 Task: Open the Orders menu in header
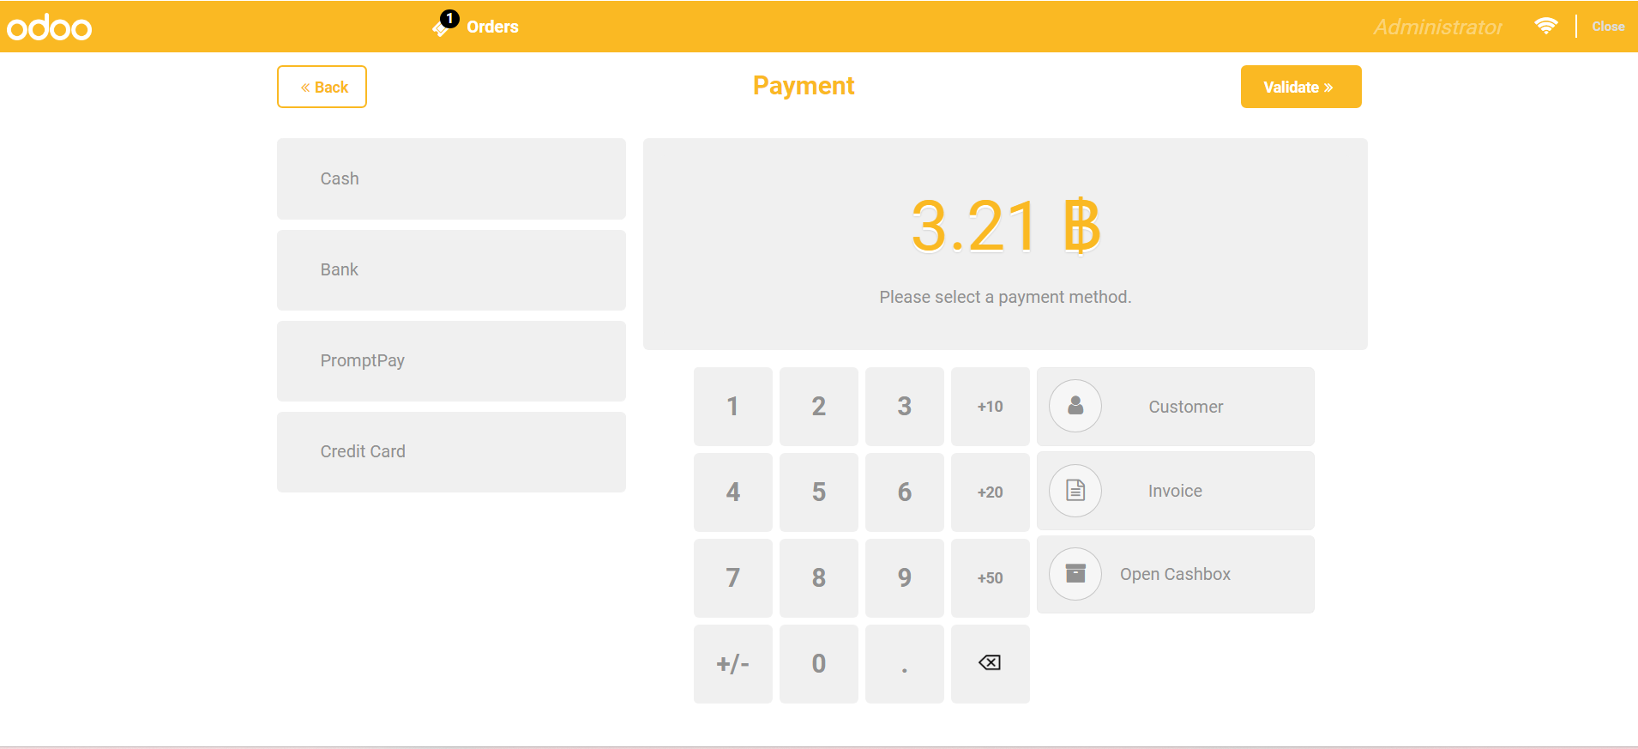tap(492, 27)
